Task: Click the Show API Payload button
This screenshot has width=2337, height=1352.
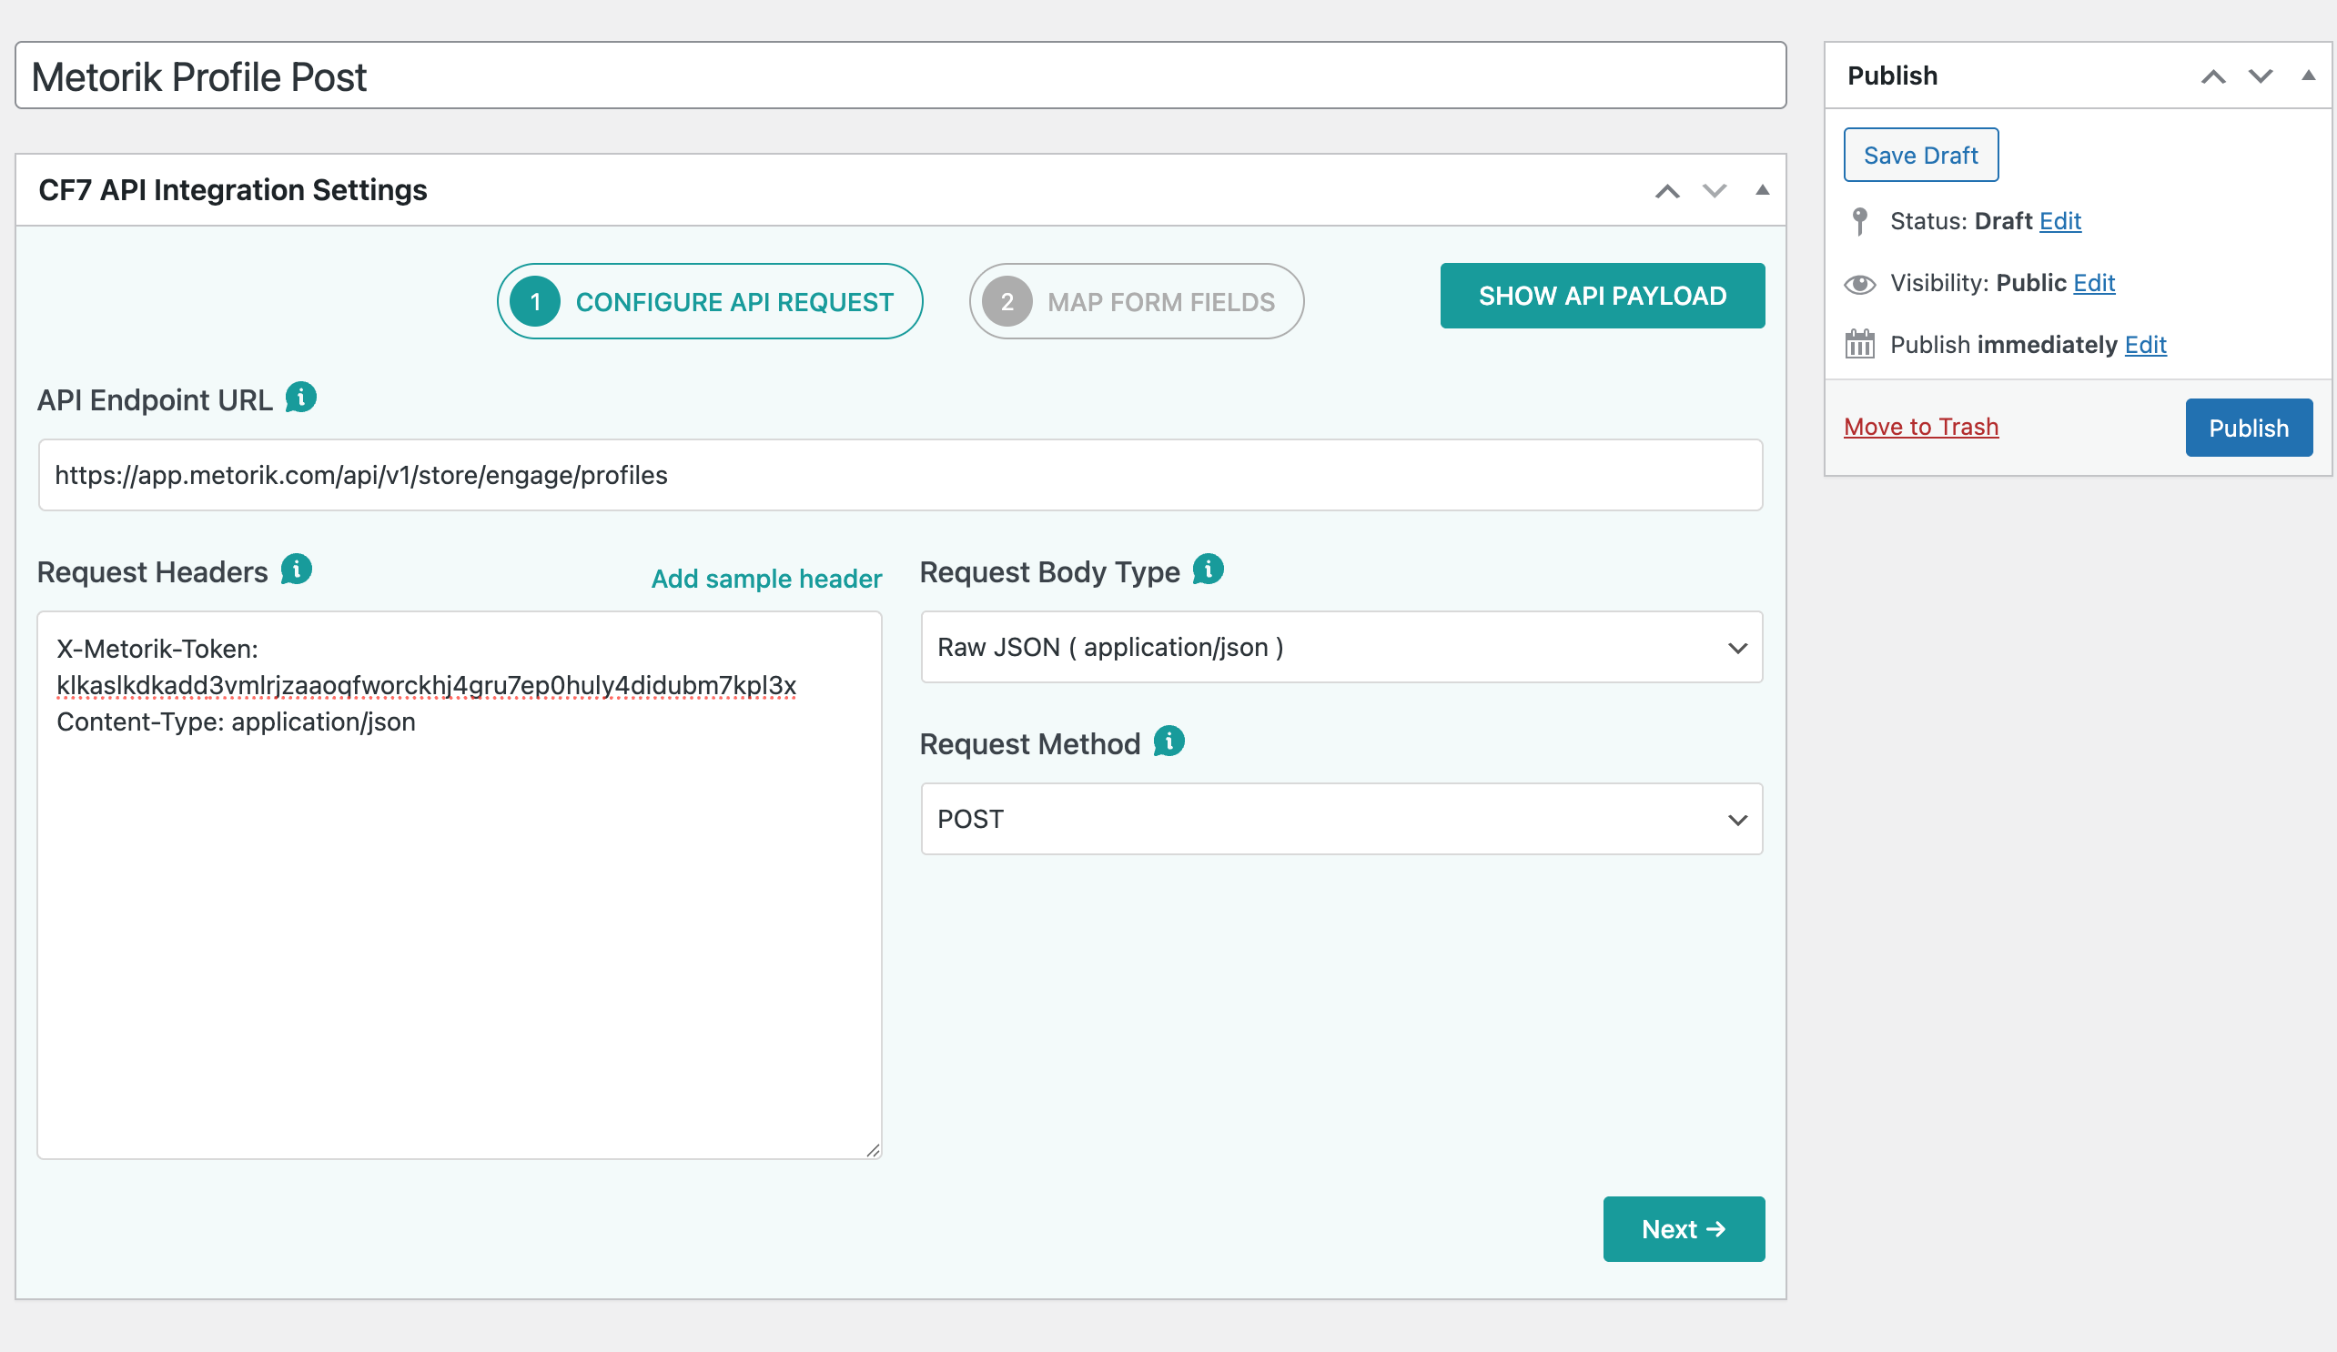Action: [1602, 296]
